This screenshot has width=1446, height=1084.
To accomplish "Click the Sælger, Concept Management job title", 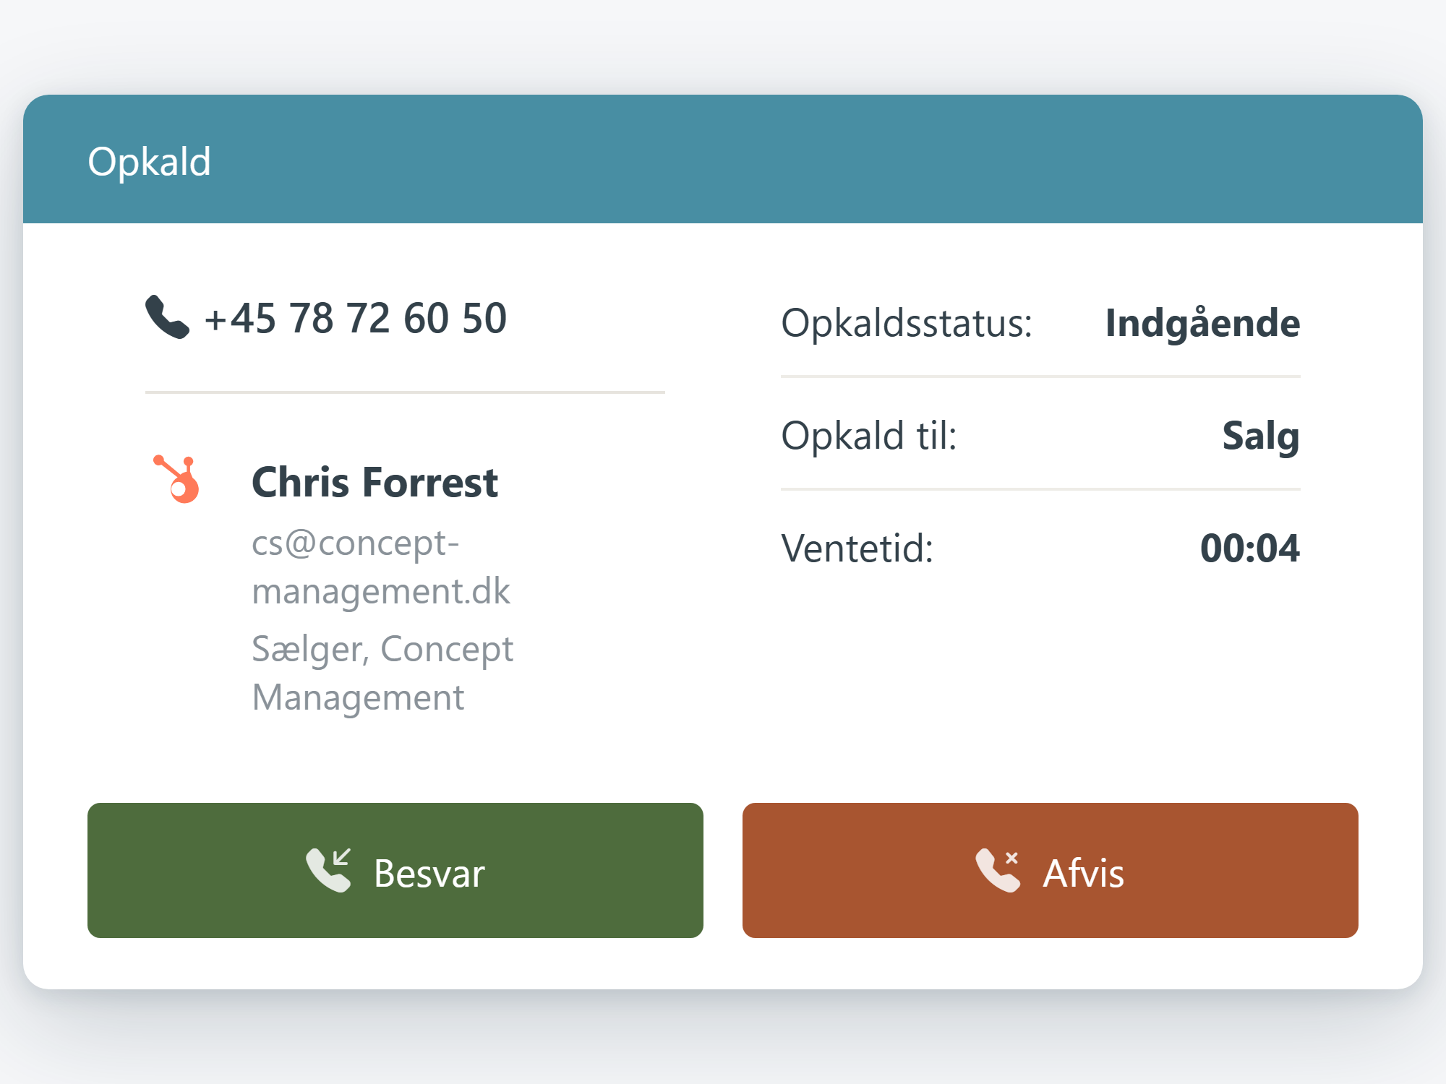I will pos(382,673).
